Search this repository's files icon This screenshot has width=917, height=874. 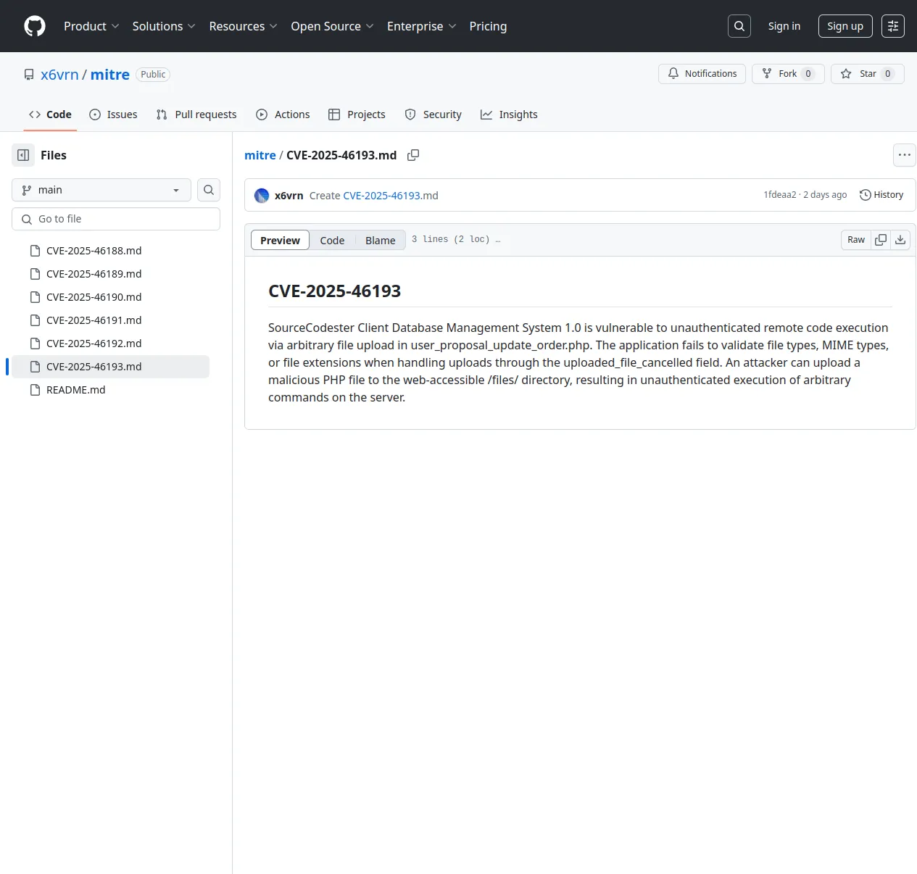pos(209,190)
